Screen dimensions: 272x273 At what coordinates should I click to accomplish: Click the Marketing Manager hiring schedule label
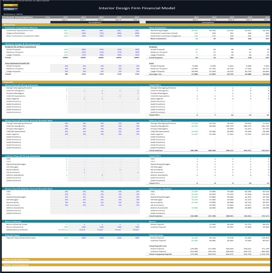16,164
